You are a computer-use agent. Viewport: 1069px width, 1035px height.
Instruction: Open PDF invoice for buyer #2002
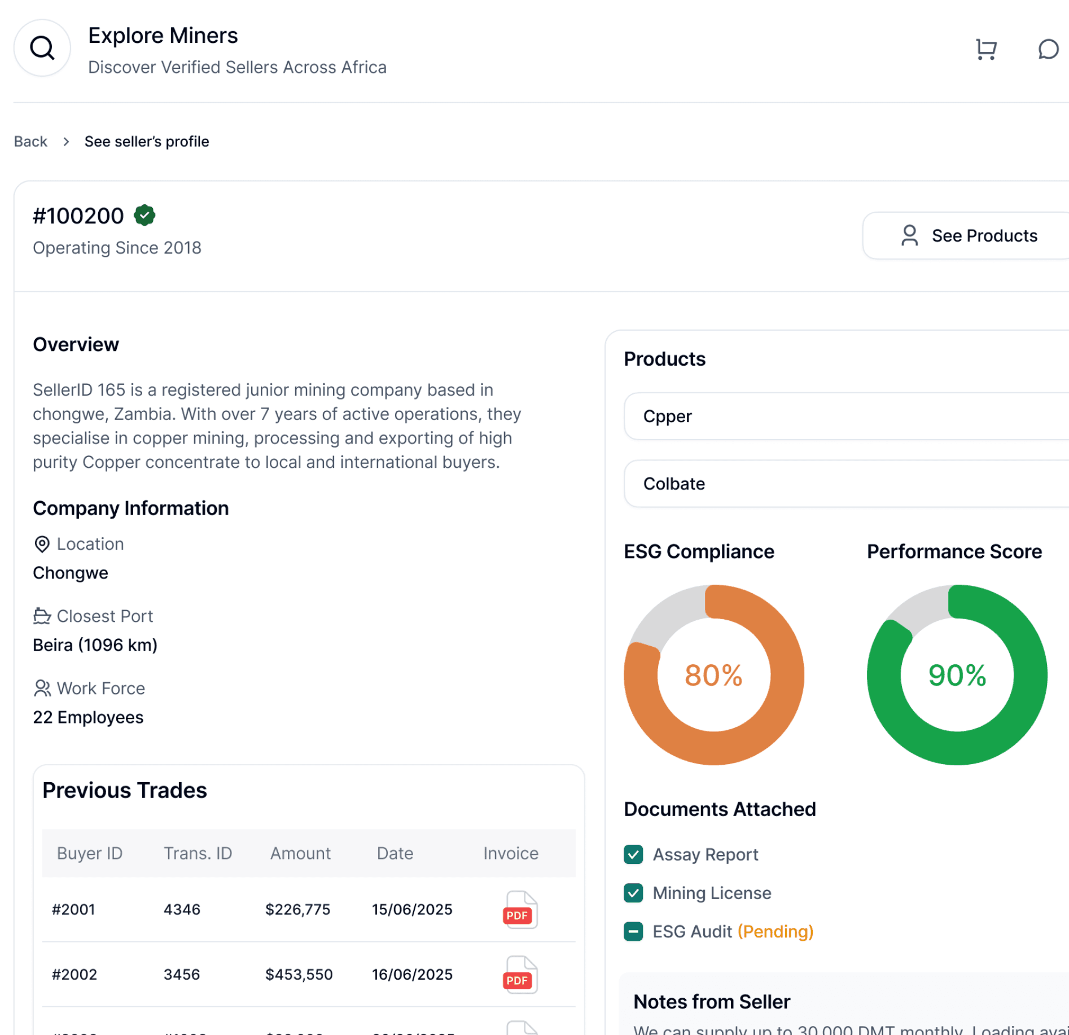pos(519,974)
